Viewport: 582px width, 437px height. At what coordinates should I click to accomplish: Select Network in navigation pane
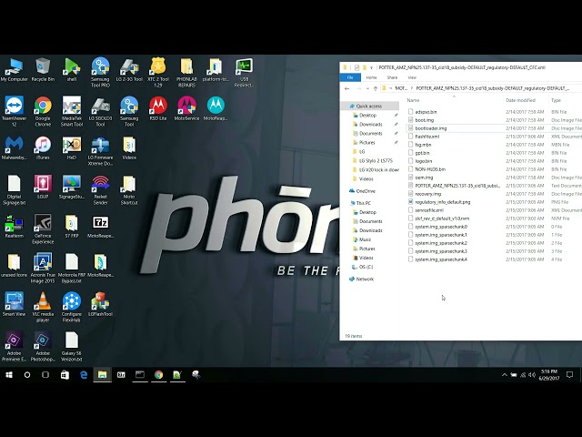pos(365,279)
